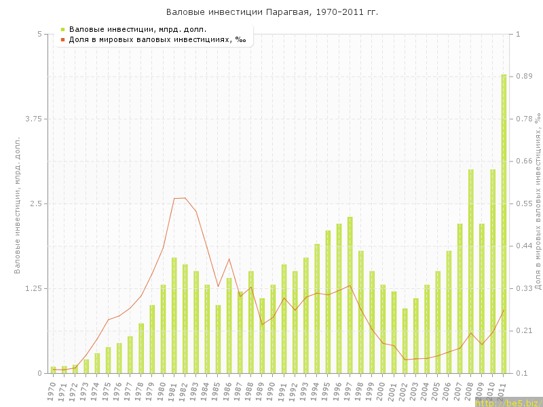
Task: Click the 3.75 value on left axis
Action: point(32,119)
